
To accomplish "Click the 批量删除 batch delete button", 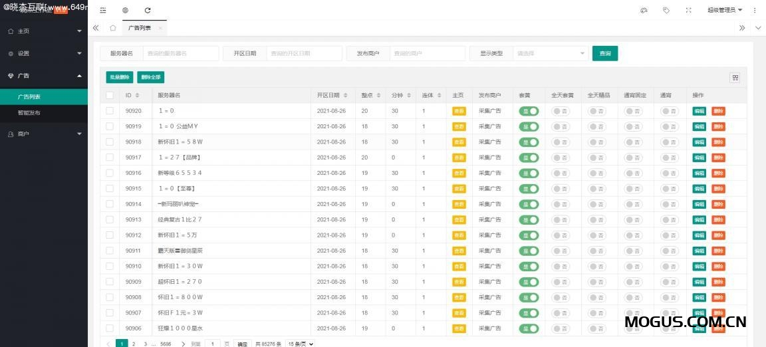I will coord(120,78).
